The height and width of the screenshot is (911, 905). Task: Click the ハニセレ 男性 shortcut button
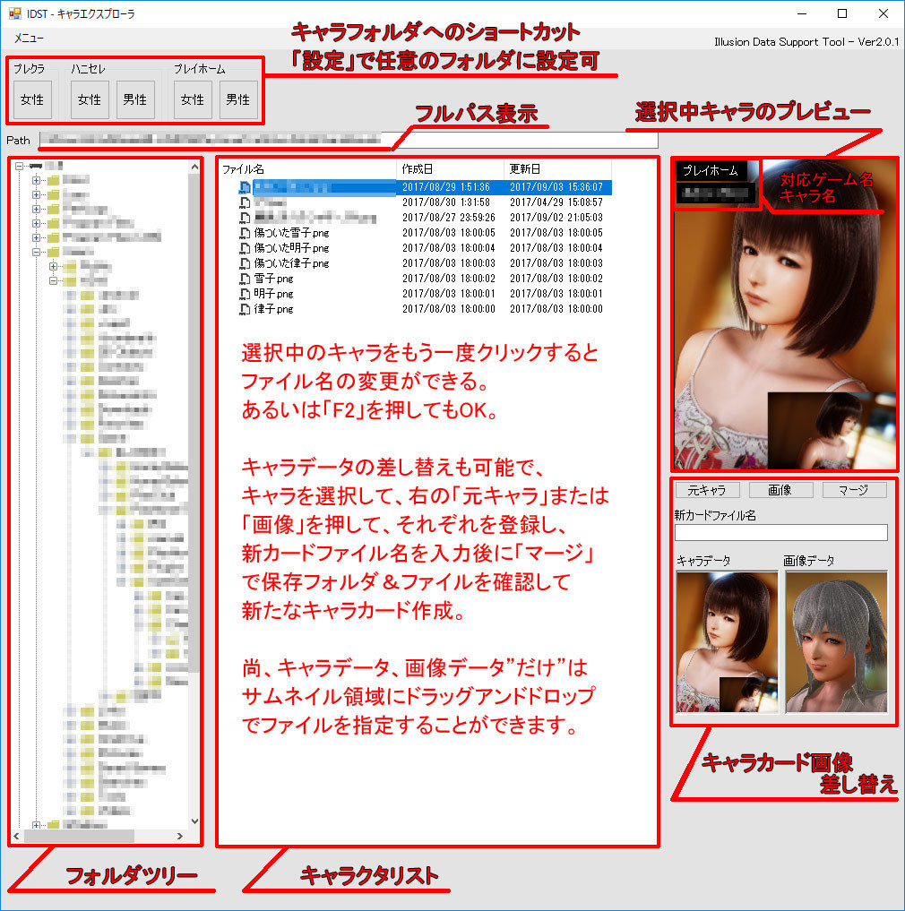(x=135, y=100)
